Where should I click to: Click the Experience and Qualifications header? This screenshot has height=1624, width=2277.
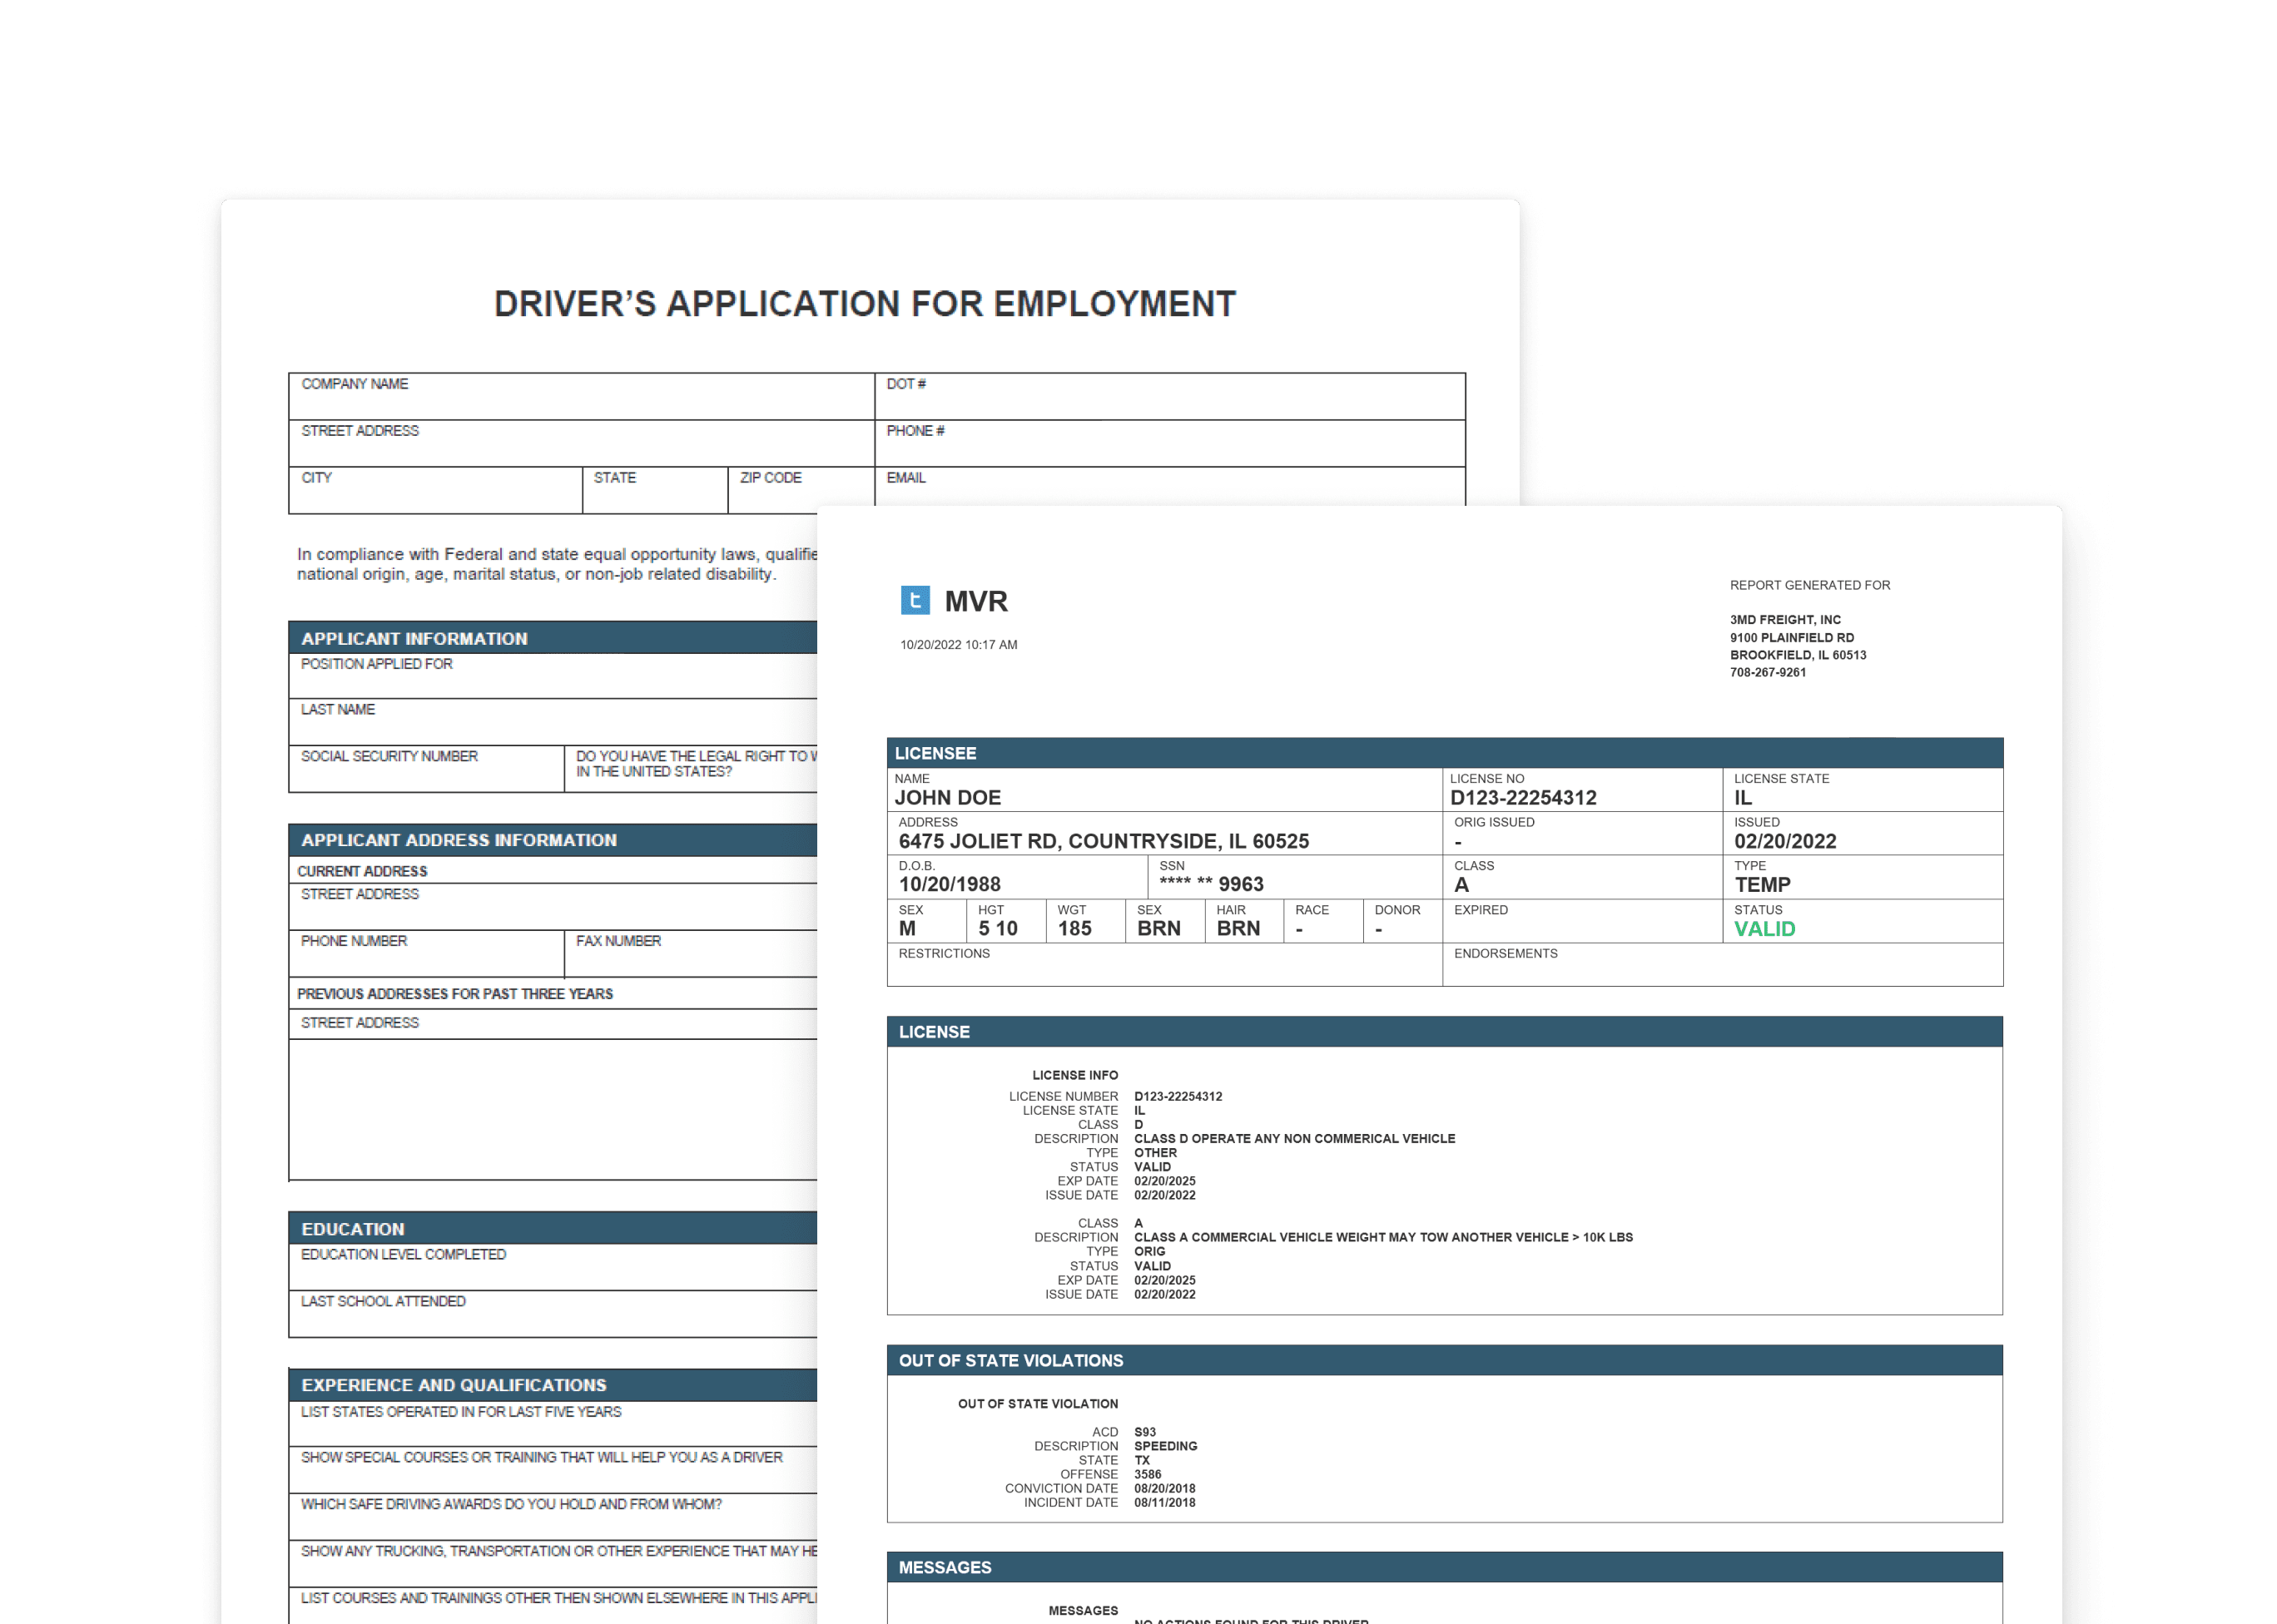pos(553,1385)
